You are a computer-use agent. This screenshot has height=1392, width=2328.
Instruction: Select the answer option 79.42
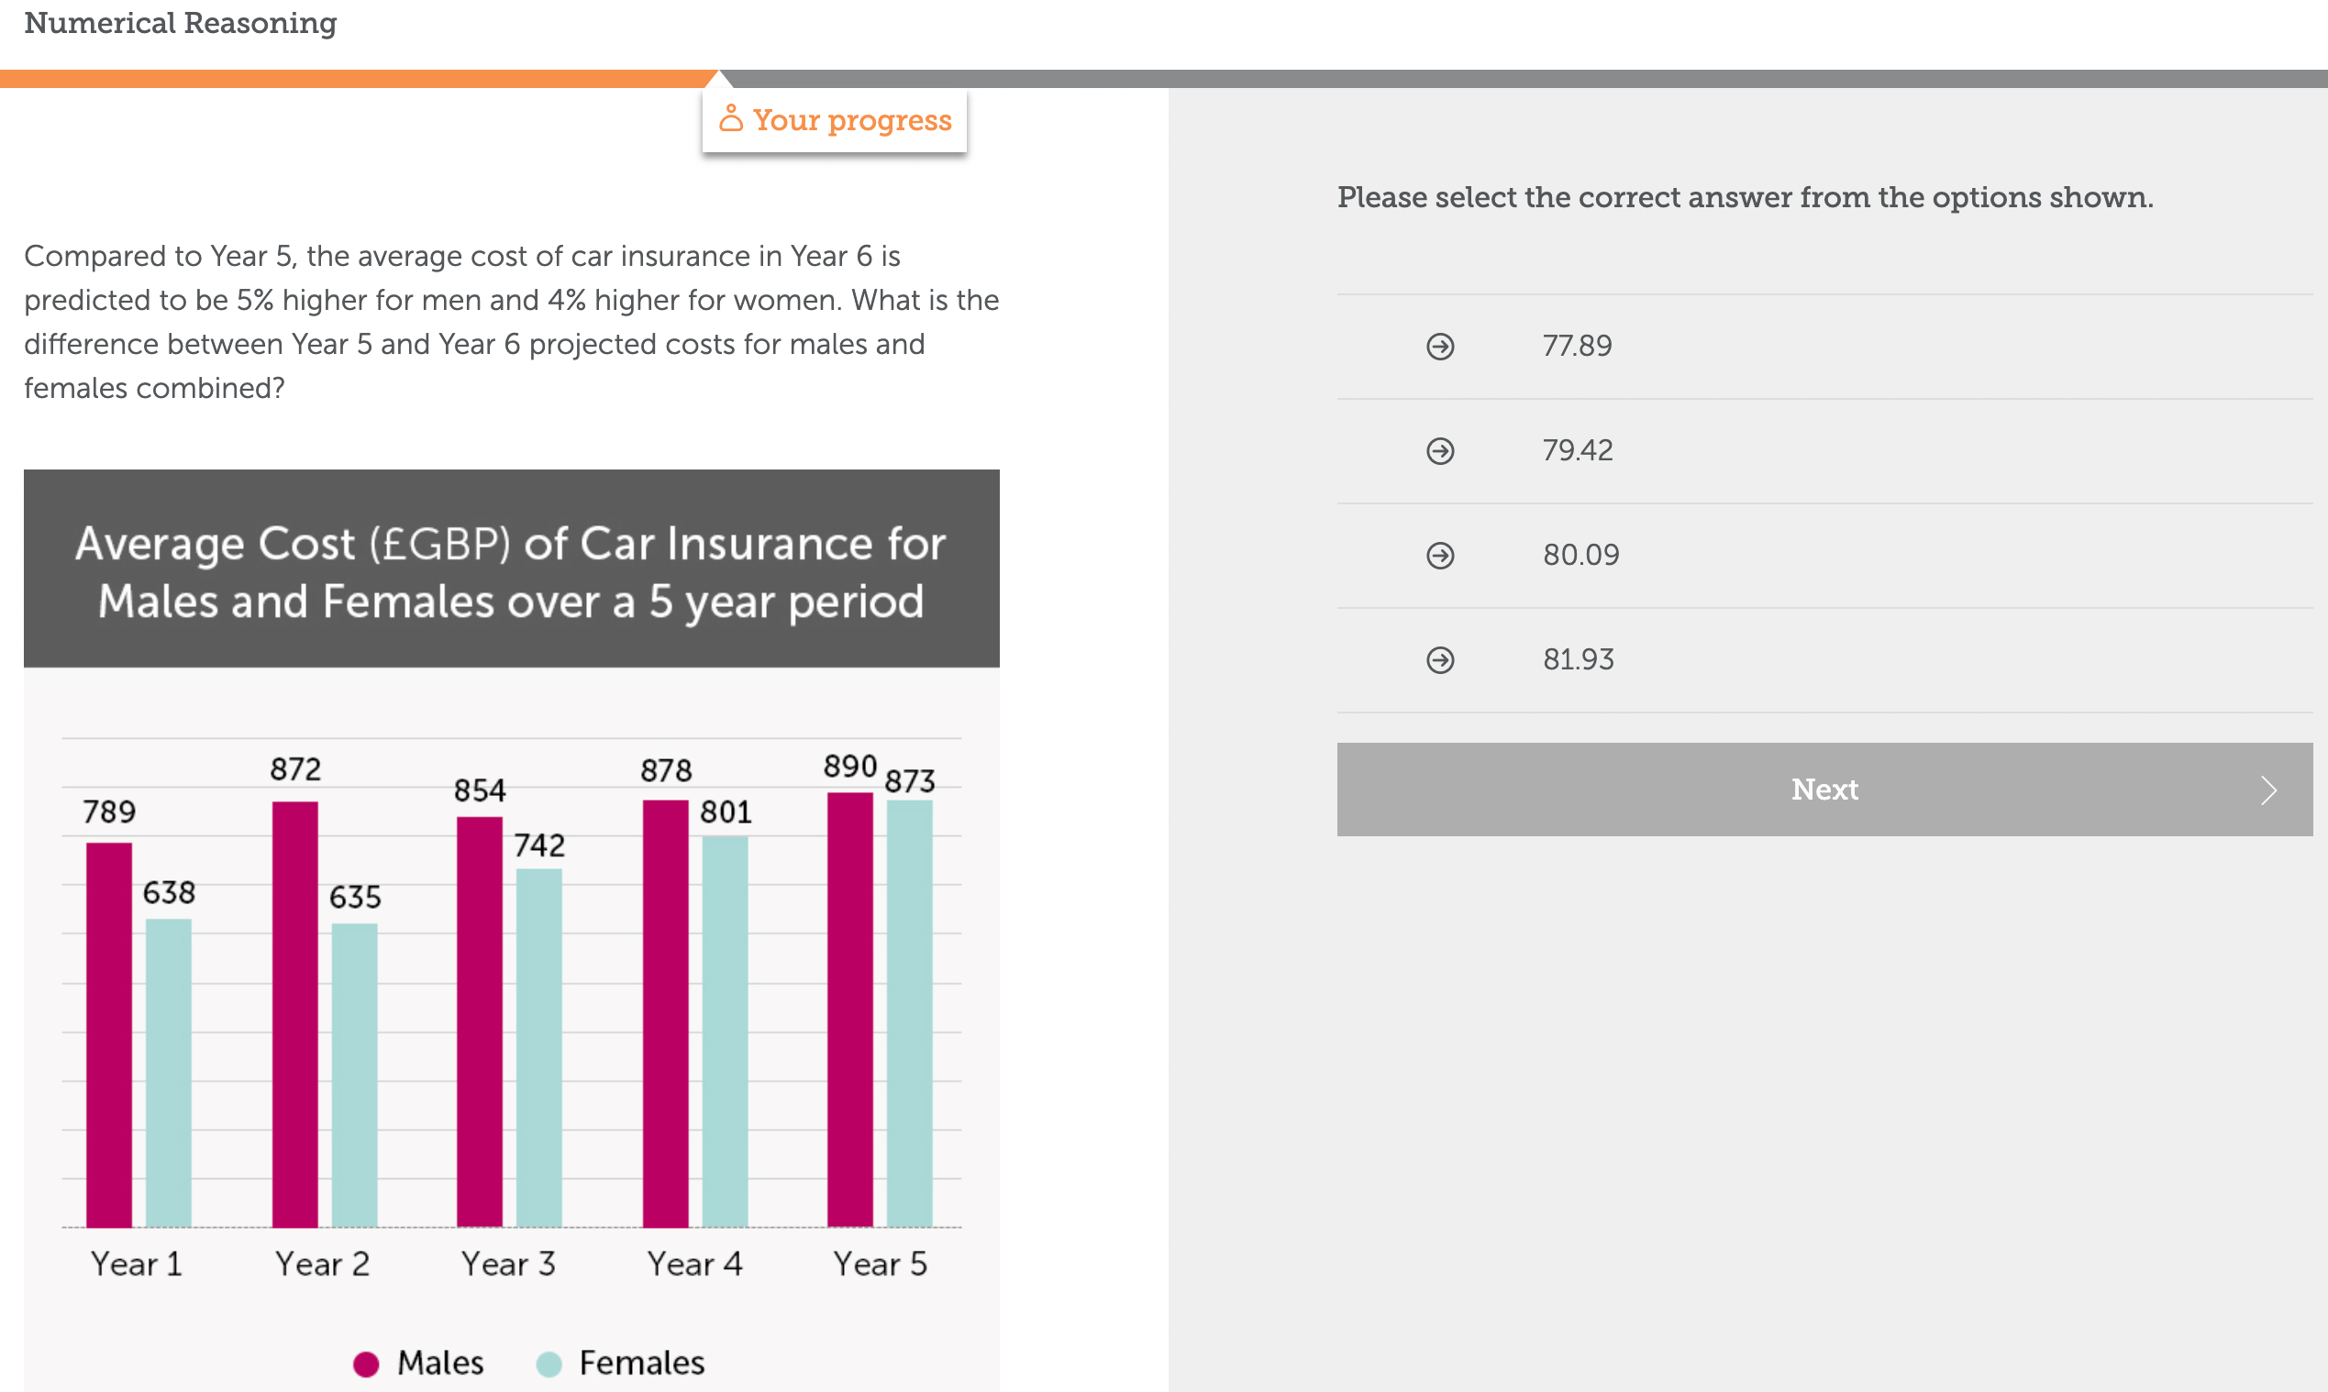pyautogui.click(x=1578, y=451)
